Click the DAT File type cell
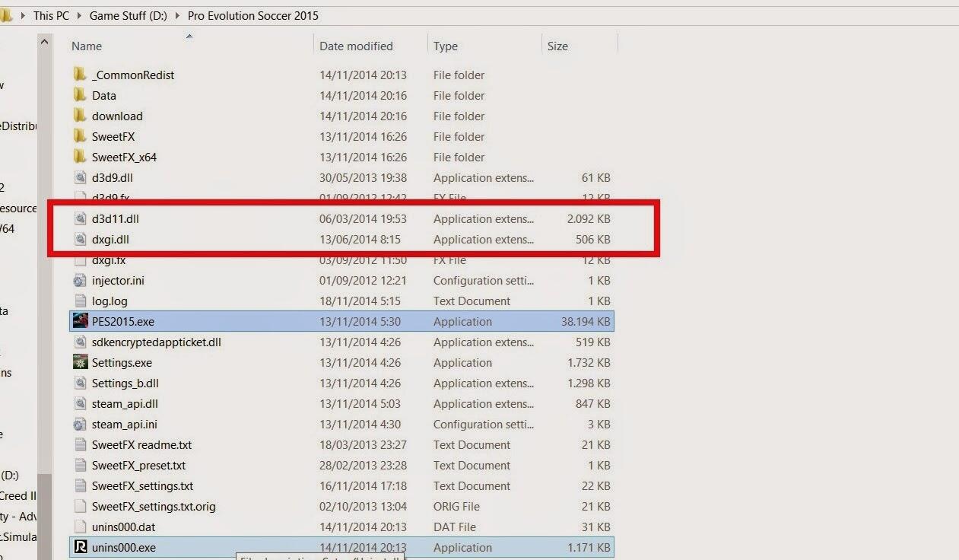 [455, 527]
